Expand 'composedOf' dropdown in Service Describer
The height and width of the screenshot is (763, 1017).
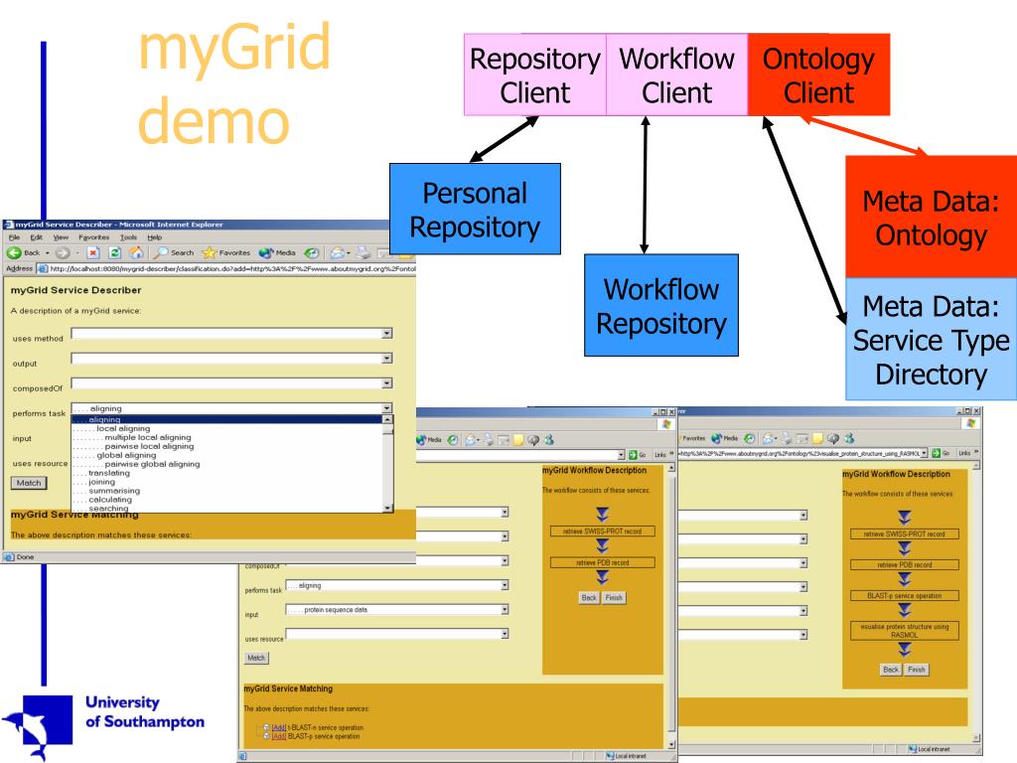tap(386, 383)
